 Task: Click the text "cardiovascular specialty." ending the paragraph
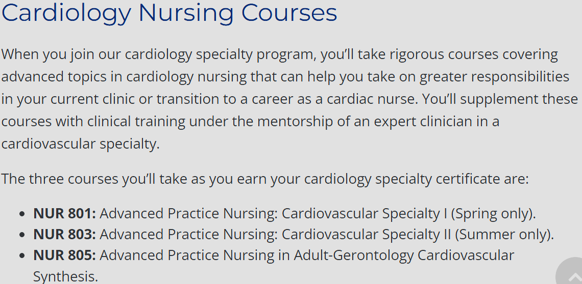click(80, 144)
